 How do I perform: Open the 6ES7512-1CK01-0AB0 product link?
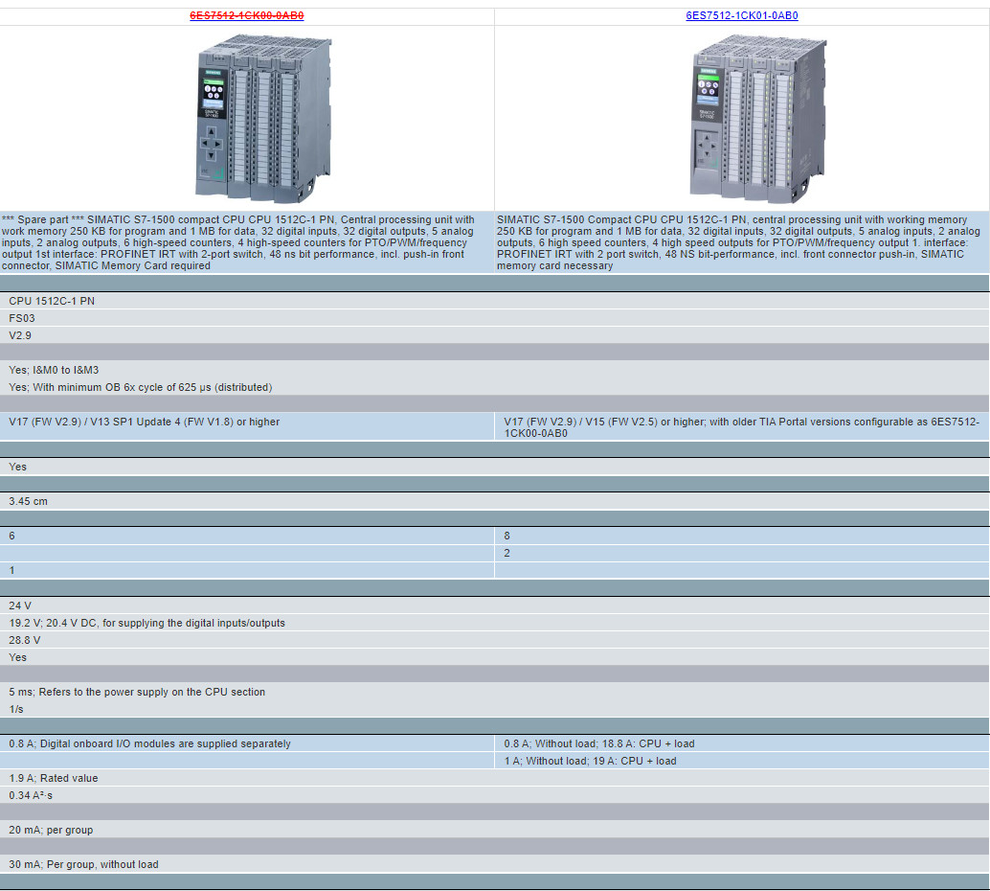coord(742,15)
